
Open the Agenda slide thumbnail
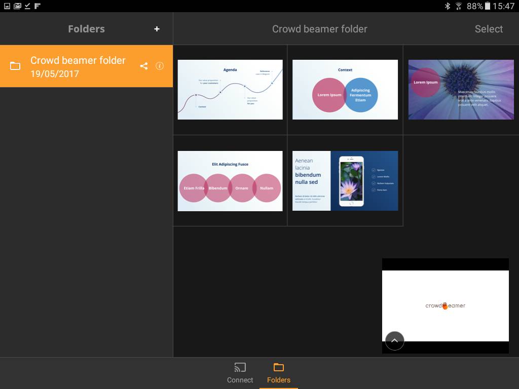230,90
